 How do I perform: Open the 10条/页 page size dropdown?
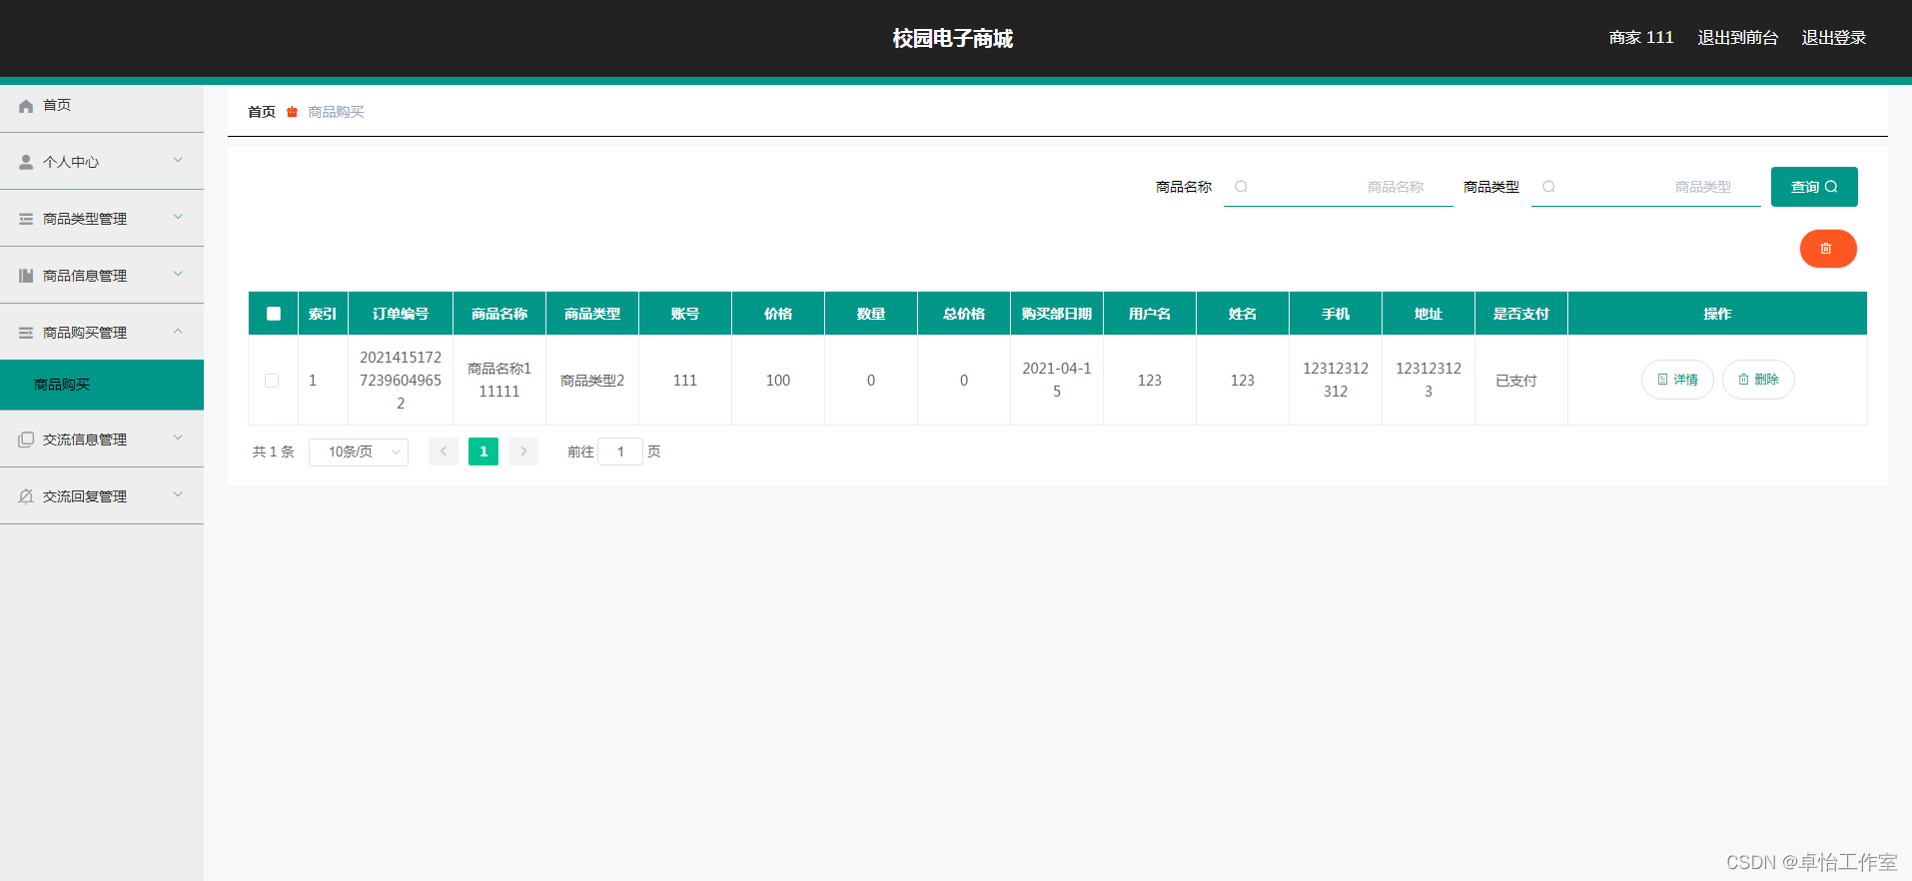(359, 452)
